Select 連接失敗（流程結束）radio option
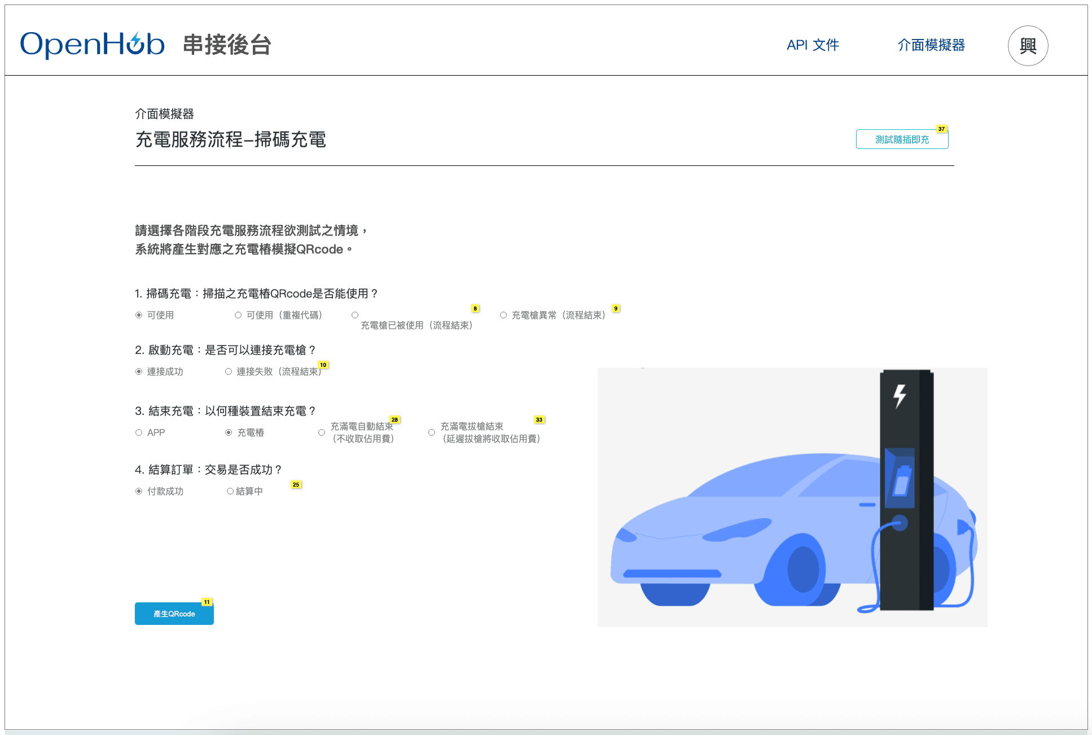This screenshot has width=1092, height=735. (x=229, y=371)
